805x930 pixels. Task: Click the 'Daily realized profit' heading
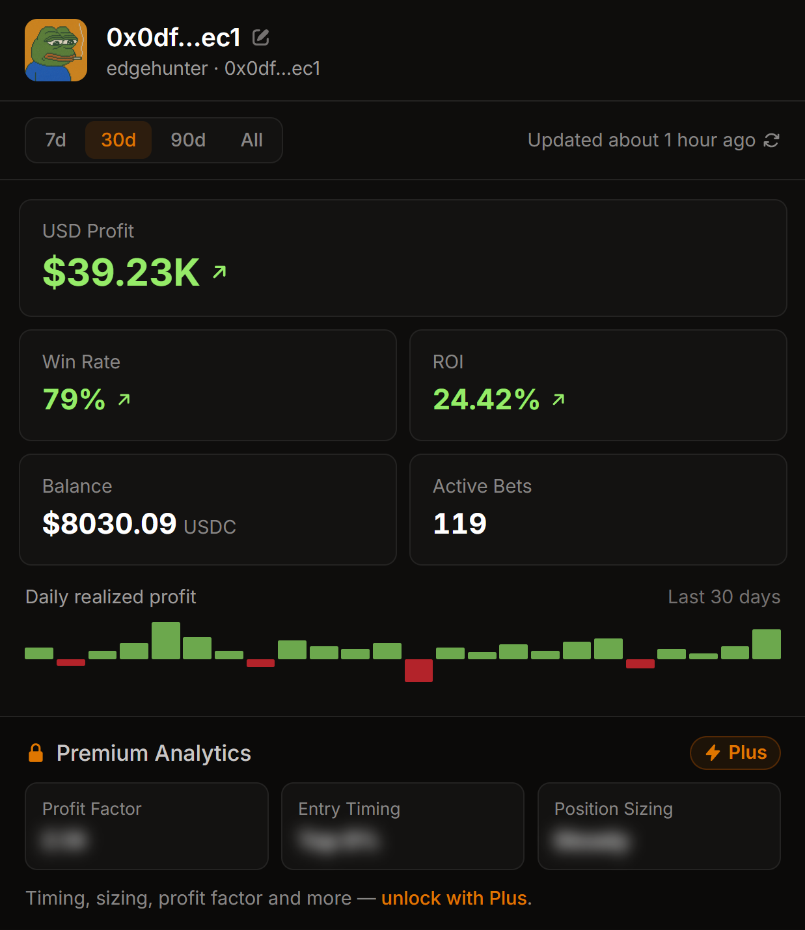[x=111, y=597]
